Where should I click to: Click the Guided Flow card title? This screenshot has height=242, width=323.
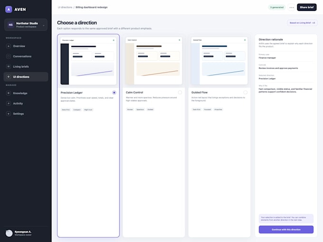(x=199, y=93)
